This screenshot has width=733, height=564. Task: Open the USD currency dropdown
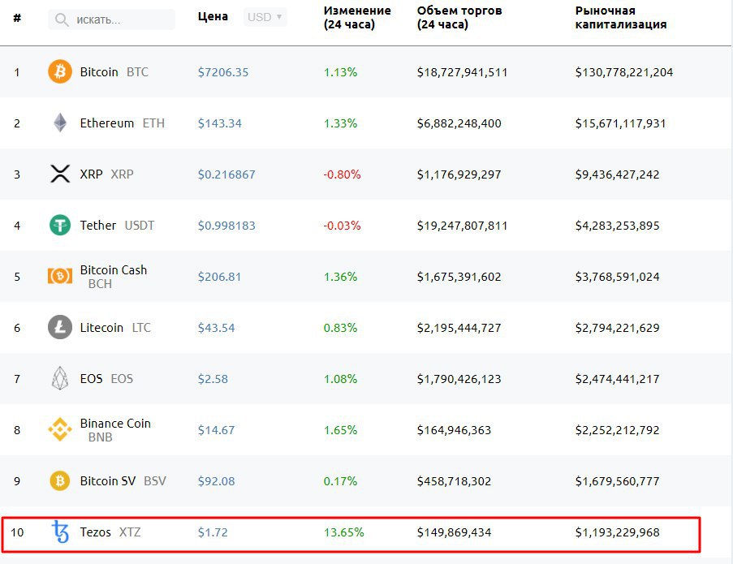[265, 17]
